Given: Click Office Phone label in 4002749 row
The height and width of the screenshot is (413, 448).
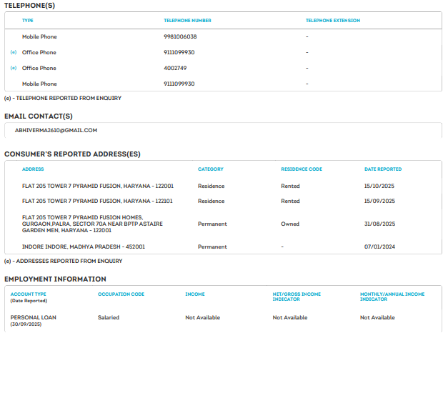Looking at the screenshot, I should [39, 68].
